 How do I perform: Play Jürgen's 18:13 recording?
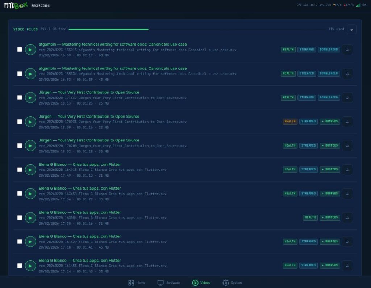30,98
